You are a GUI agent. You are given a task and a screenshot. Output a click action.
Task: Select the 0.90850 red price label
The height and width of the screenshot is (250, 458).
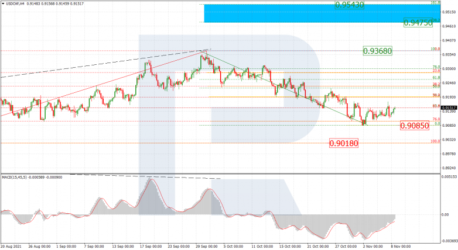415,126
